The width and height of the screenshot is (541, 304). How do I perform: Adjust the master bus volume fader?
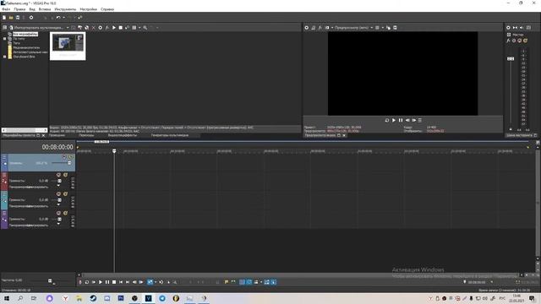coord(511,59)
